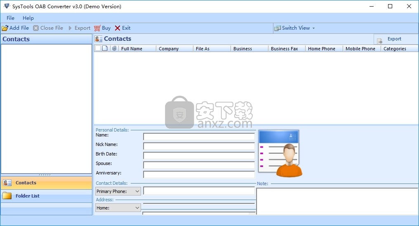
Task: Click the Birth Date input field
Action: (199, 155)
